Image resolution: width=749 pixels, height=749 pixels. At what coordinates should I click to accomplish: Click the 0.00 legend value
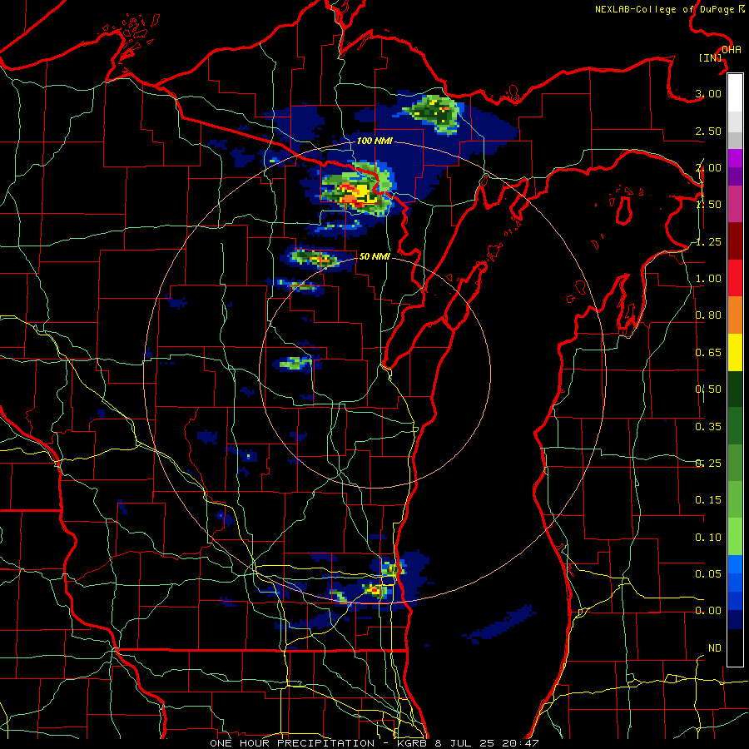pos(708,611)
